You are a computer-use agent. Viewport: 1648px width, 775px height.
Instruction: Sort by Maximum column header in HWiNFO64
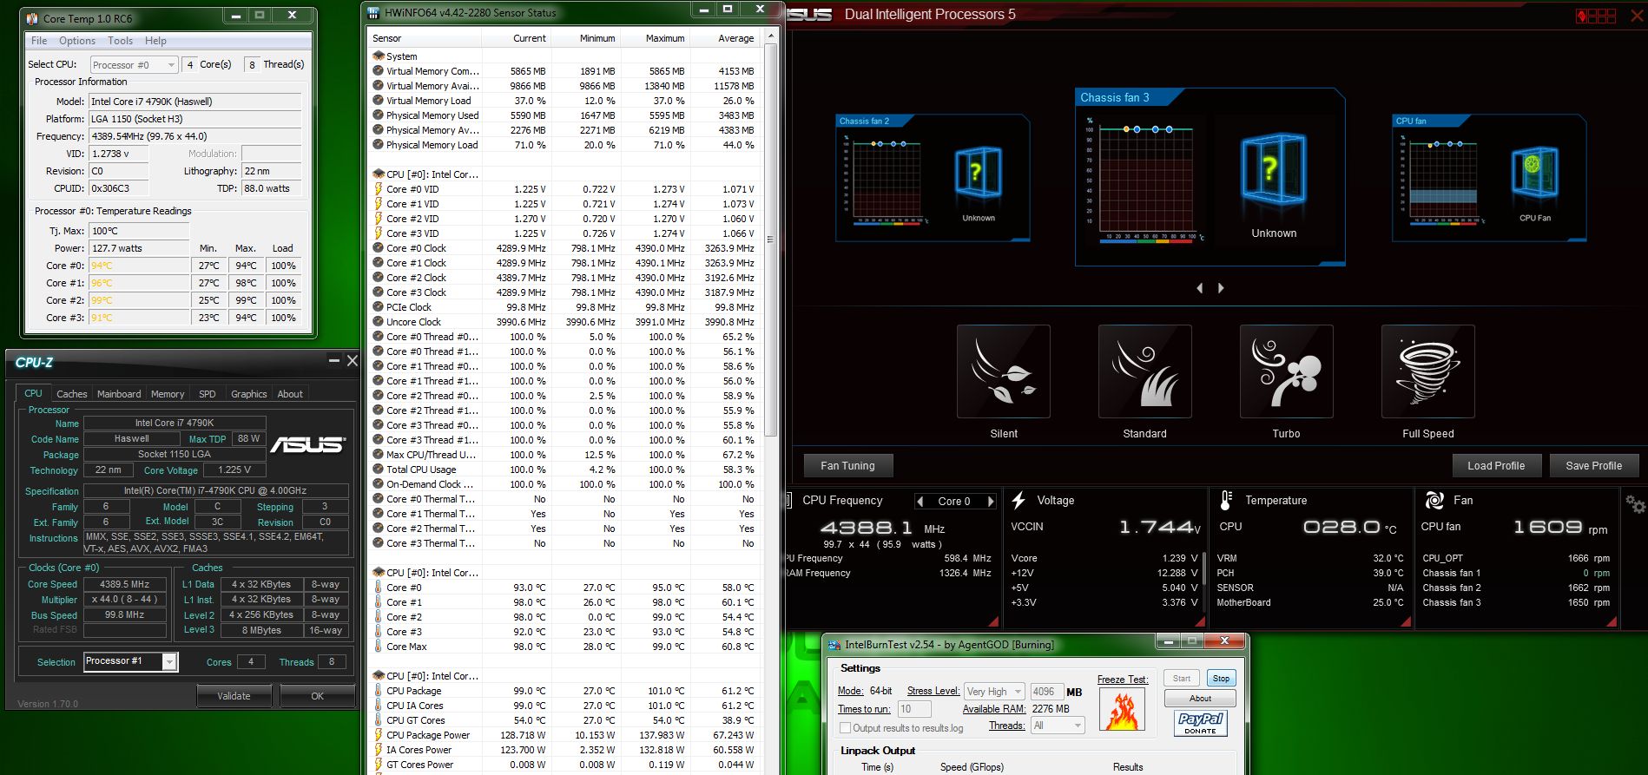coord(656,38)
